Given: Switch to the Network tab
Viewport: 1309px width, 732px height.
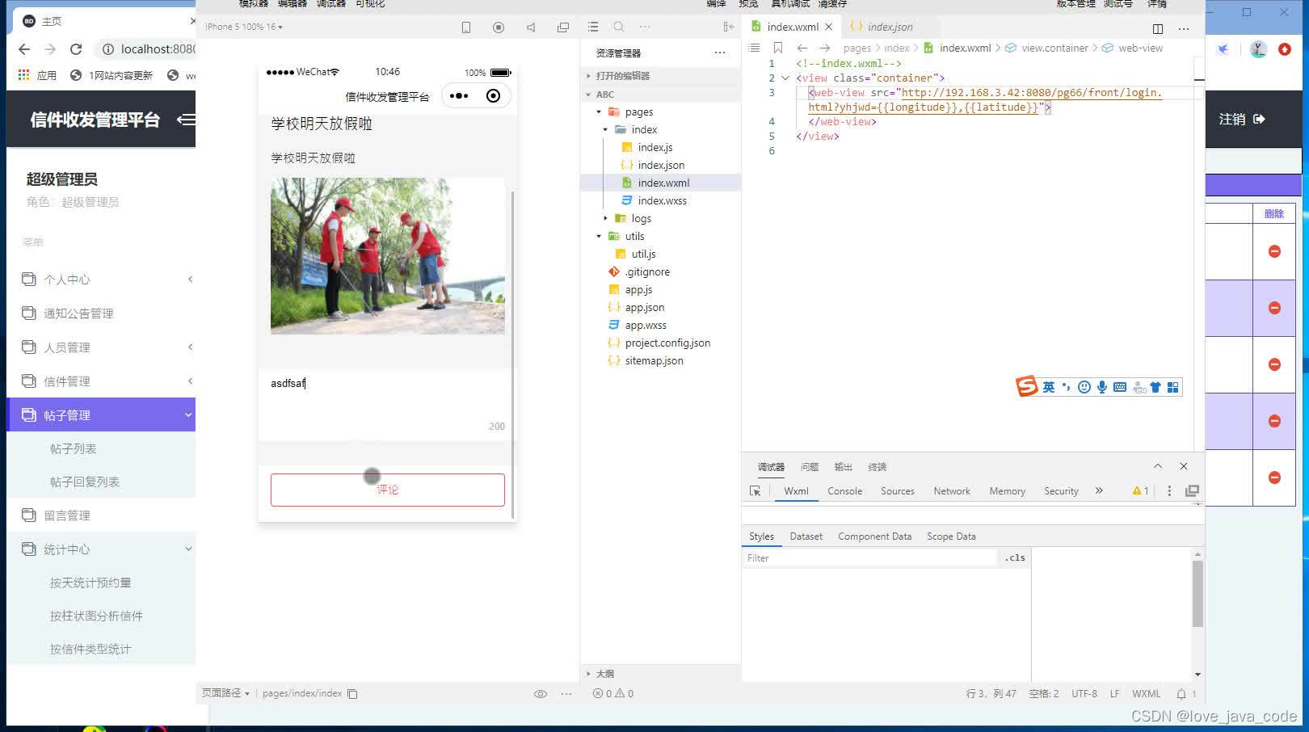Looking at the screenshot, I should coord(951,491).
